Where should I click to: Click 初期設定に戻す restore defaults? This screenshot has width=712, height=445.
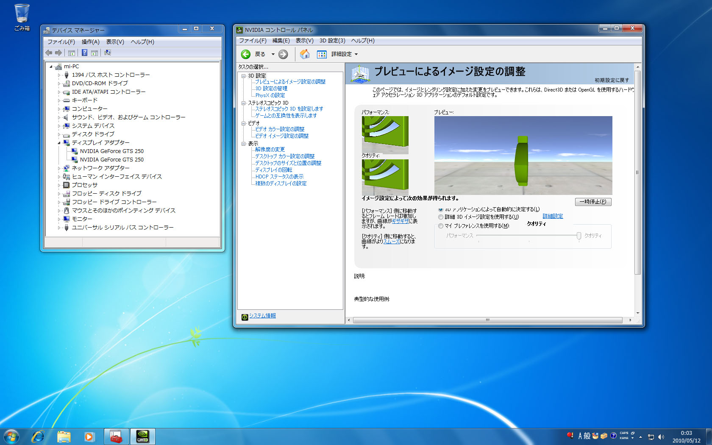click(x=612, y=80)
